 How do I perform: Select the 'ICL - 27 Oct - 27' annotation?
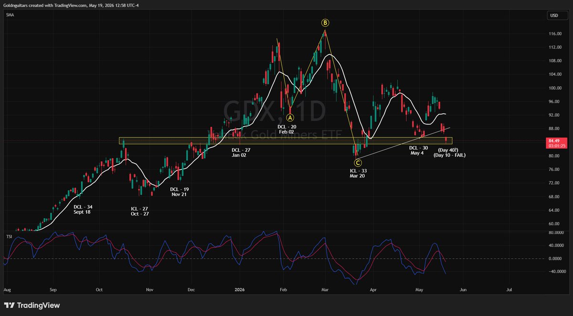[x=140, y=211]
